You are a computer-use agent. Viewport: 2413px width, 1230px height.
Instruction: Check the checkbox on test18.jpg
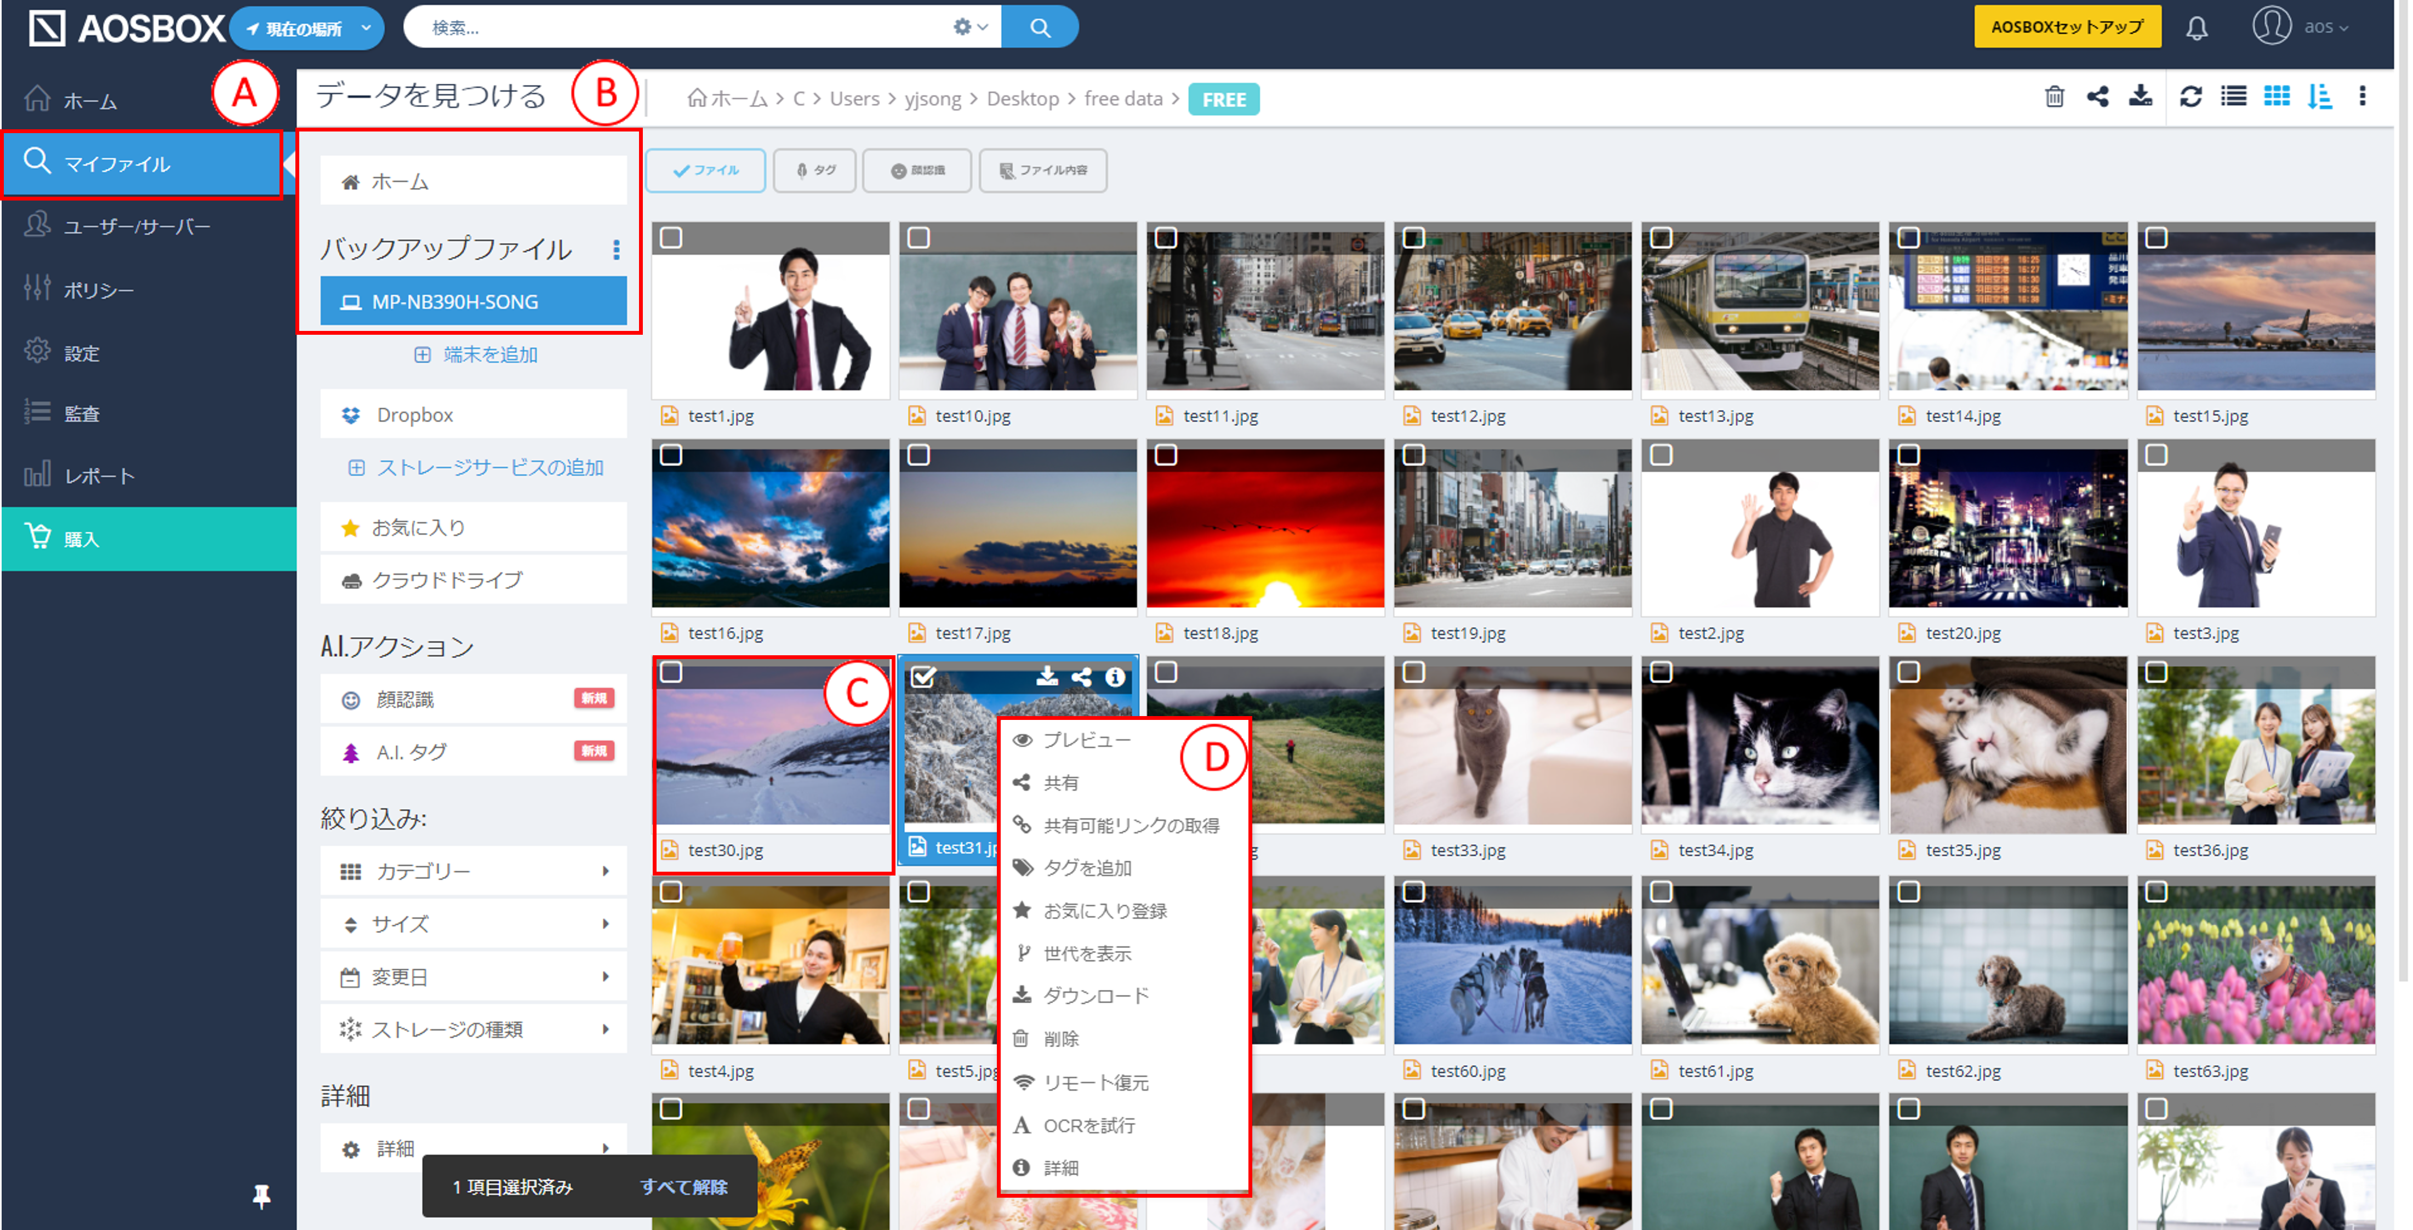tap(1165, 455)
